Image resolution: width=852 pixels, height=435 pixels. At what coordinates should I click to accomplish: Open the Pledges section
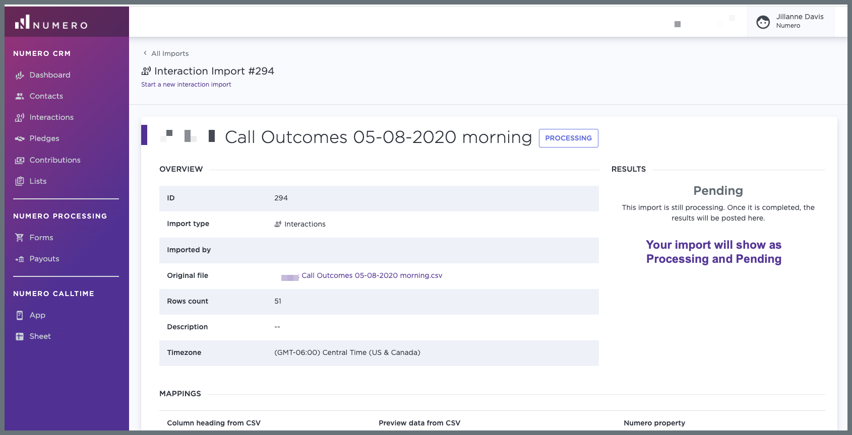44,138
